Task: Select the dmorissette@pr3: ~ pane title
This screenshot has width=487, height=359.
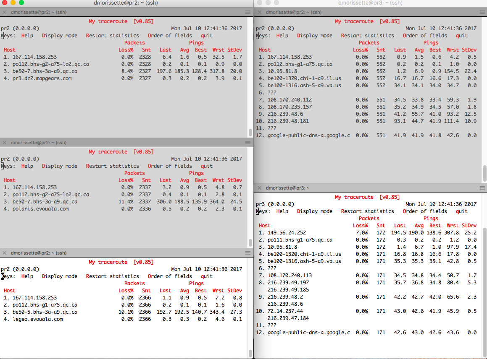Action: point(287,188)
